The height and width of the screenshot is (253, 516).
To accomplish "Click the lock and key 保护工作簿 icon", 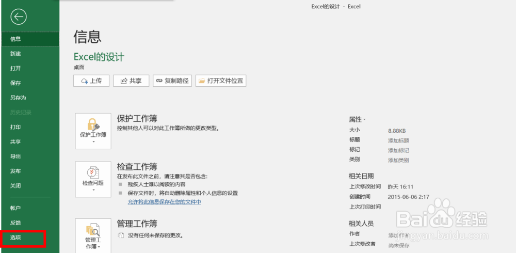I will 93,125.
